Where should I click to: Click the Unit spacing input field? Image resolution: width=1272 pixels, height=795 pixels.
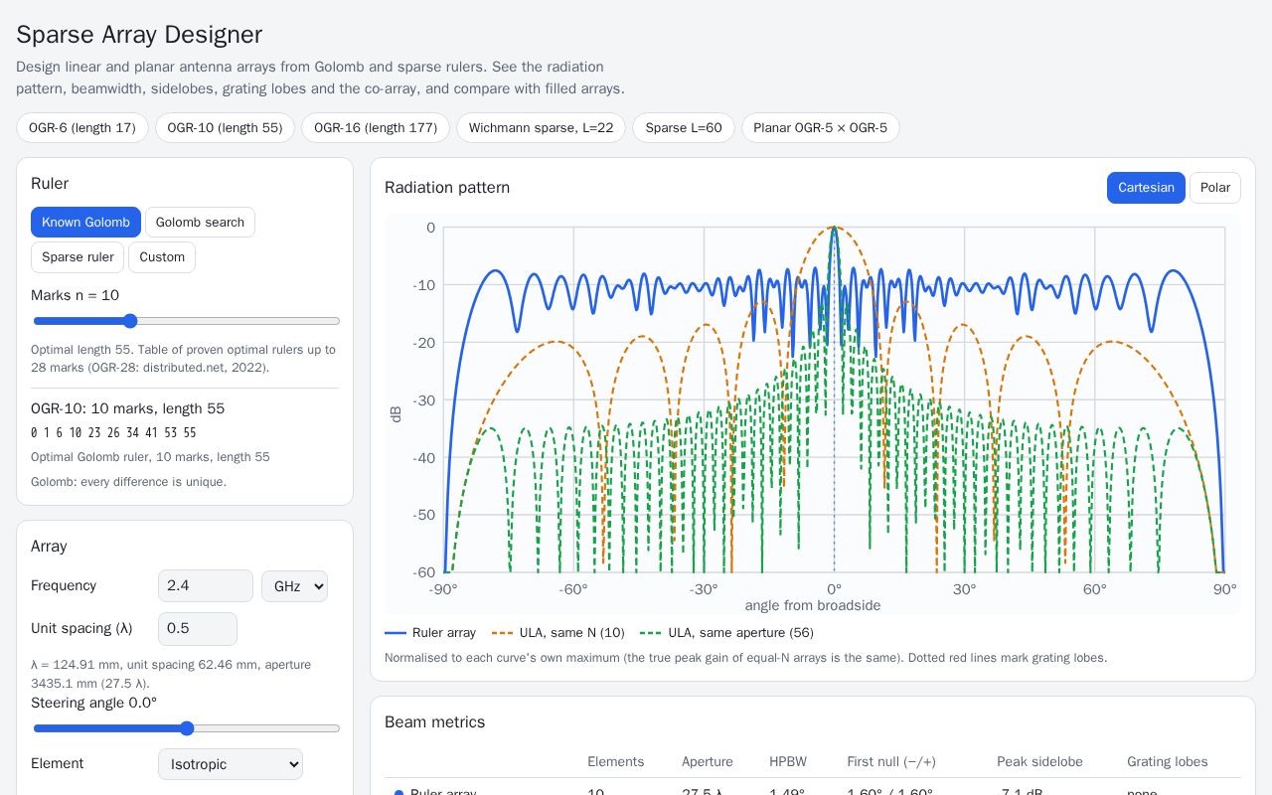[x=198, y=629]
